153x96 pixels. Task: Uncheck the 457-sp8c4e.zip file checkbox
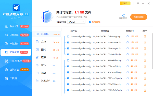pos(68,42)
